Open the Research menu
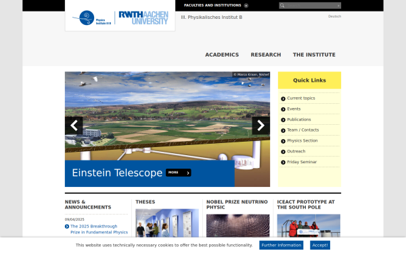406x253 pixels. tap(266, 55)
